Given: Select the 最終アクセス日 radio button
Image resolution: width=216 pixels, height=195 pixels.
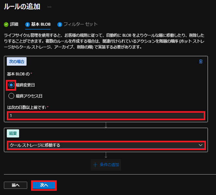Looking at the screenshot, I should [11, 96].
